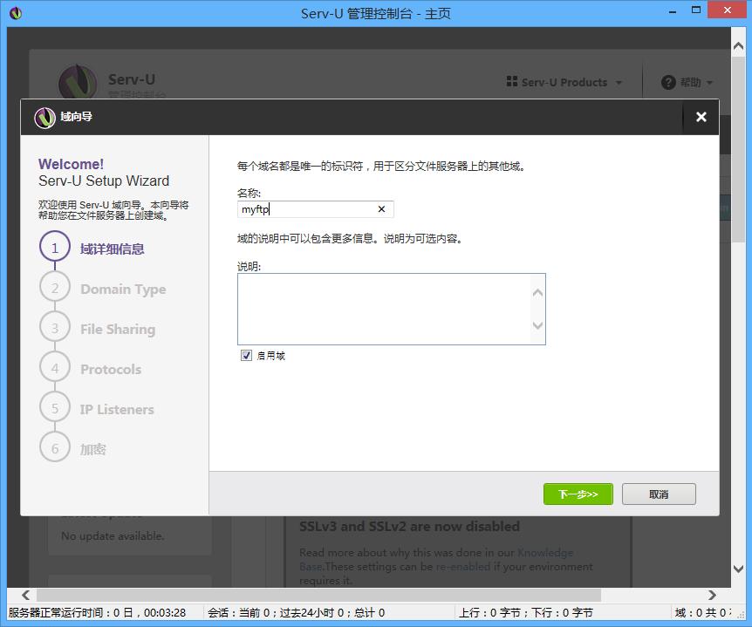Open the Knowledge Base link

pos(545,553)
